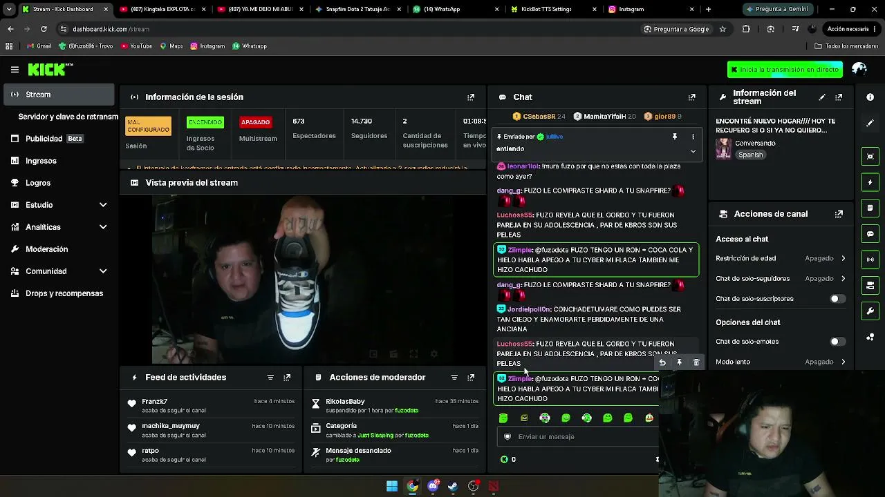Open Restricción de edad setting

[781, 258]
